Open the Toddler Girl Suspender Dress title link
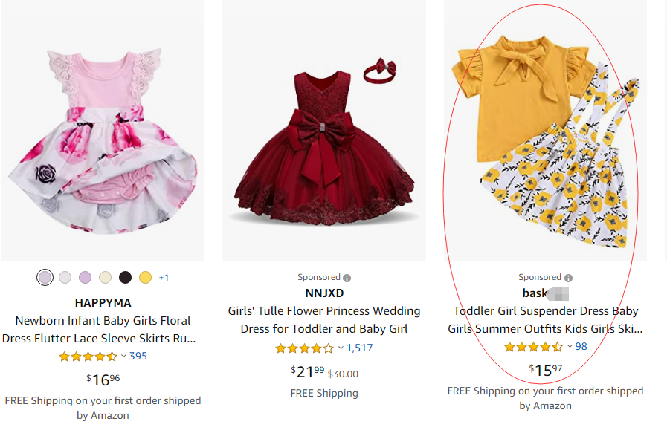The width and height of the screenshot is (667, 433). click(546, 320)
